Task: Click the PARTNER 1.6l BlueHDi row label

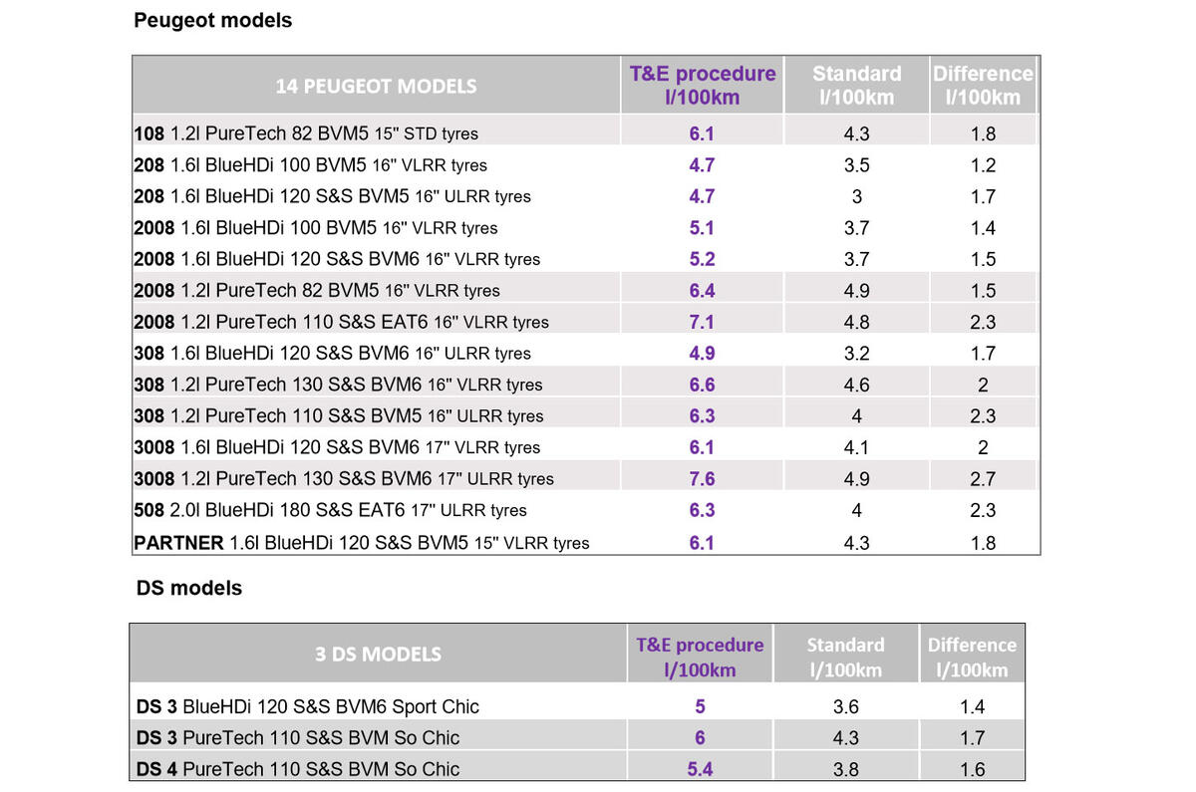Action: [x=361, y=543]
